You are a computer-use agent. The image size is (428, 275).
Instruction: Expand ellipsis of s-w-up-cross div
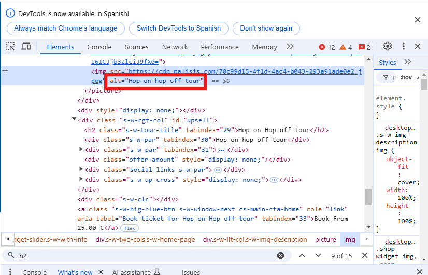click(x=274, y=180)
